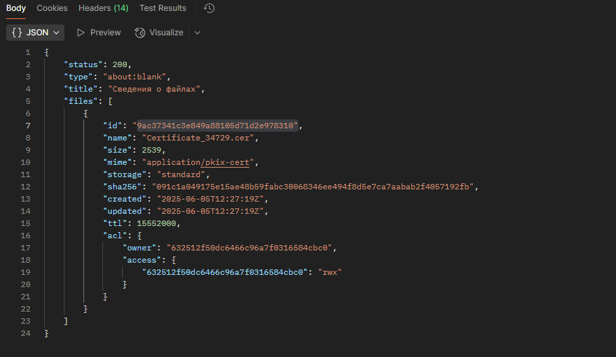Click the sha256 hash value
This screenshot has width=616, height=357.
coord(313,187)
